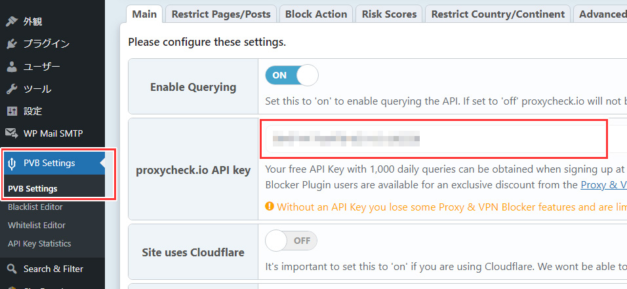Open the Search & Filter magnifier icon
The height and width of the screenshot is (289, 627).
tap(12, 269)
